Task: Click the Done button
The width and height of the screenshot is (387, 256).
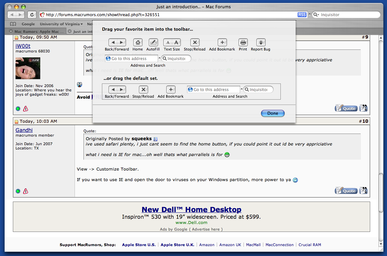Action: pyautogui.click(x=273, y=113)
